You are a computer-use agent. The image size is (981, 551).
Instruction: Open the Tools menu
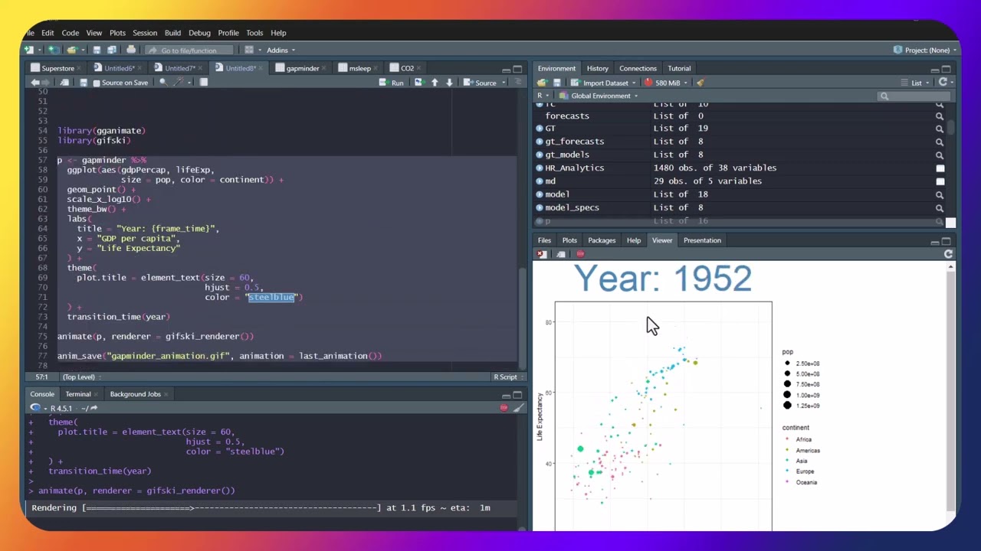(x=254, y=33)
